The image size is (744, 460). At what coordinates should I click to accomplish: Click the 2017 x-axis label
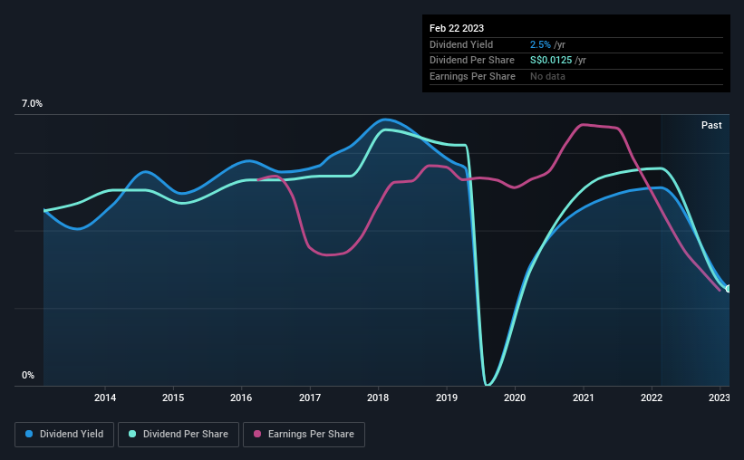click(x=310, y=398)
